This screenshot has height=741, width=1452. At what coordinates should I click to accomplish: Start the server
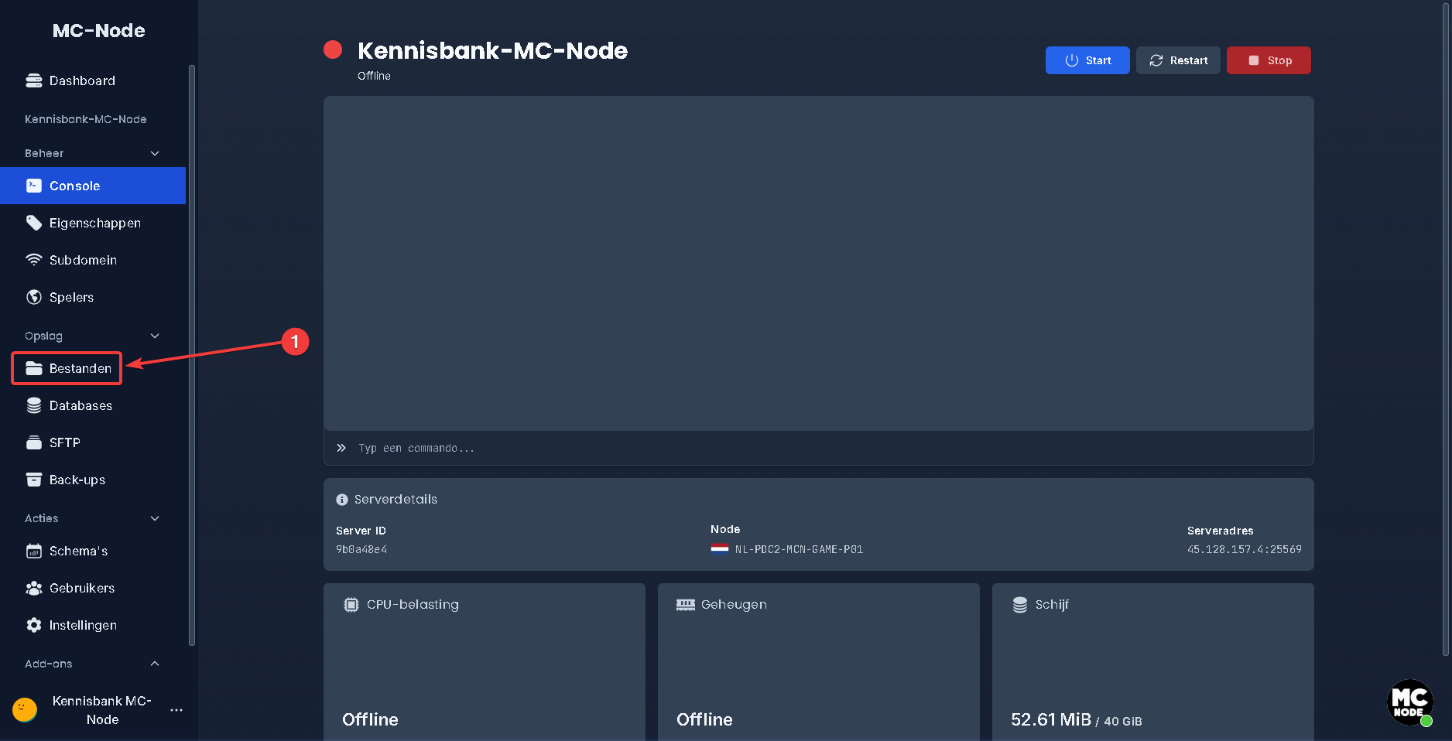click(1087, 60)
